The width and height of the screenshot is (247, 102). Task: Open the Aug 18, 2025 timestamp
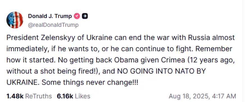189,96
